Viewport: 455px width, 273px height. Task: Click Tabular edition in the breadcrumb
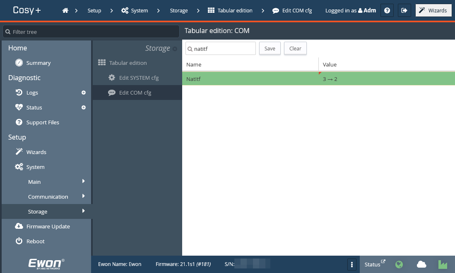point(235,10)
